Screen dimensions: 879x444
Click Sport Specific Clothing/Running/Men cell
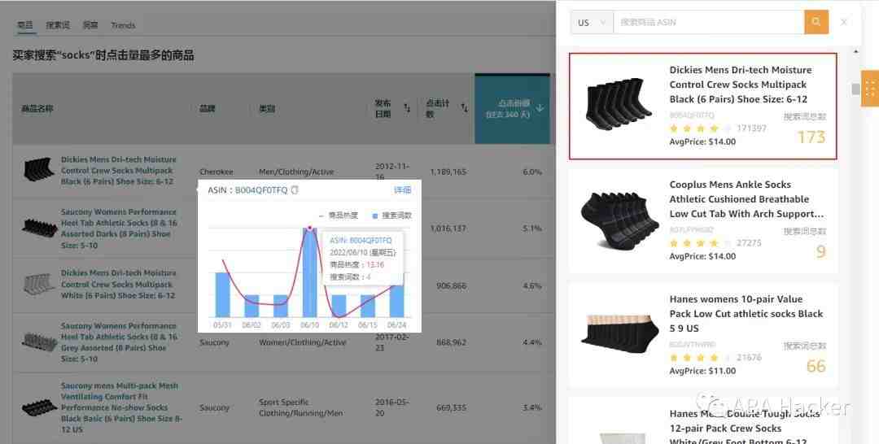click(x=300, y=407)
